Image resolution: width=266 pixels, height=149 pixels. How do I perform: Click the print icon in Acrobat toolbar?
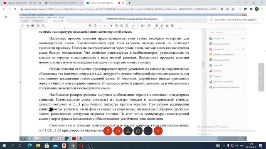click(x=32, y=26)
